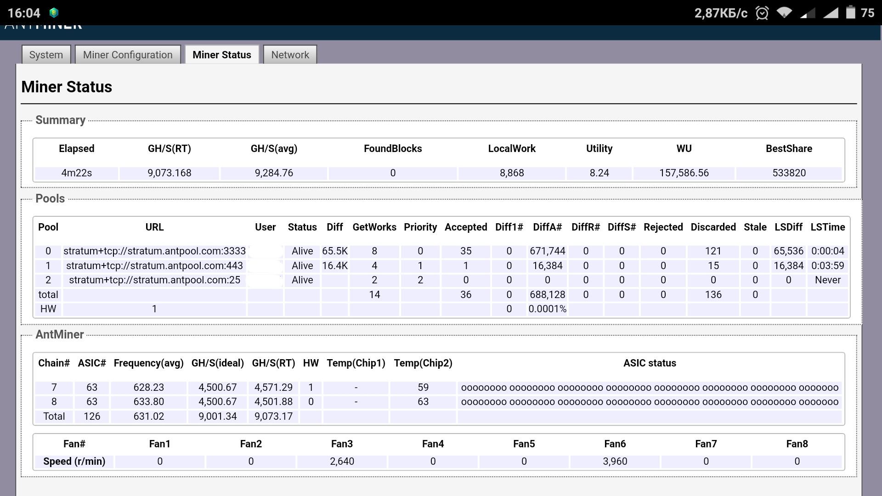Tap the green shield app icon in status bar
This screenshot has width=882, height=496.
point(54,12)
